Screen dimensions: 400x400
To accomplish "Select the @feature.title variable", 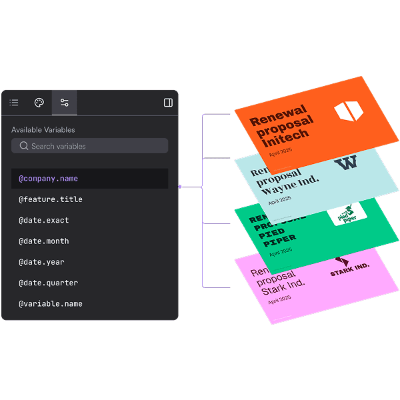I will (51, 199).
